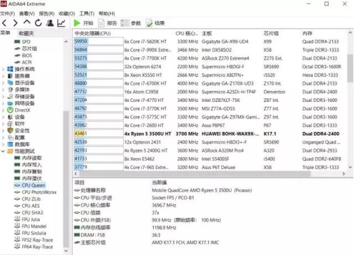Select the FP32 Ray-Trace benchmark
Screen dimensions: 354x255
click(34, 240)
